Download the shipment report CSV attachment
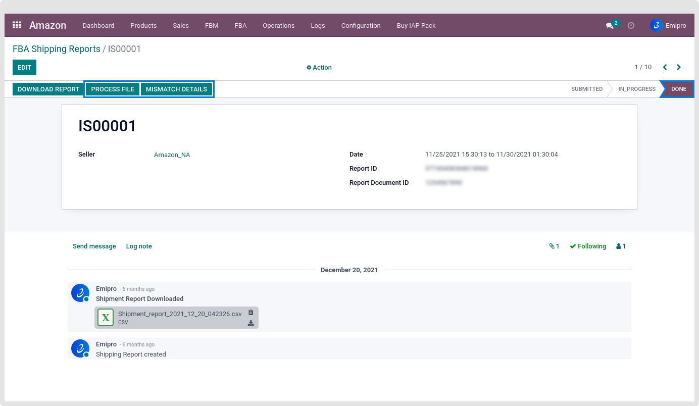Viewport: 699px width, 406px height. (x=251, y=323)
